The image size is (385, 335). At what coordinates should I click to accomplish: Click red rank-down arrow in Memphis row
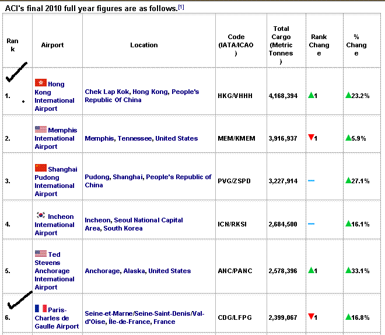pos(311,137)
